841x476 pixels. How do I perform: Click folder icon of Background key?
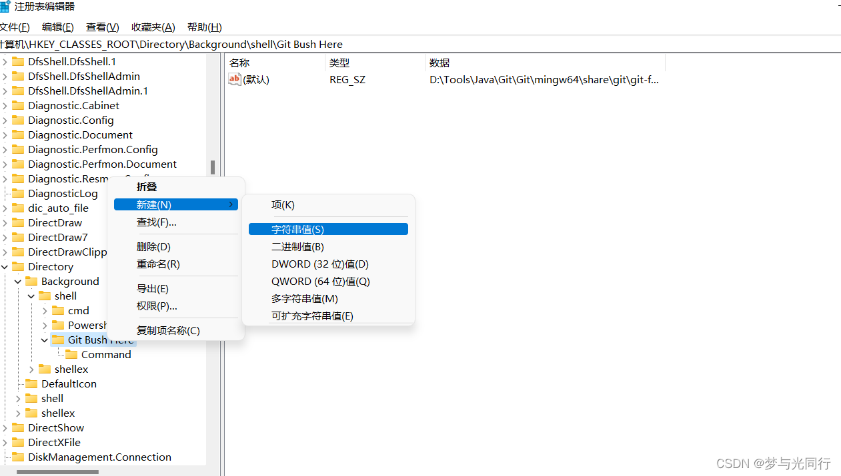tap(31, 281)
